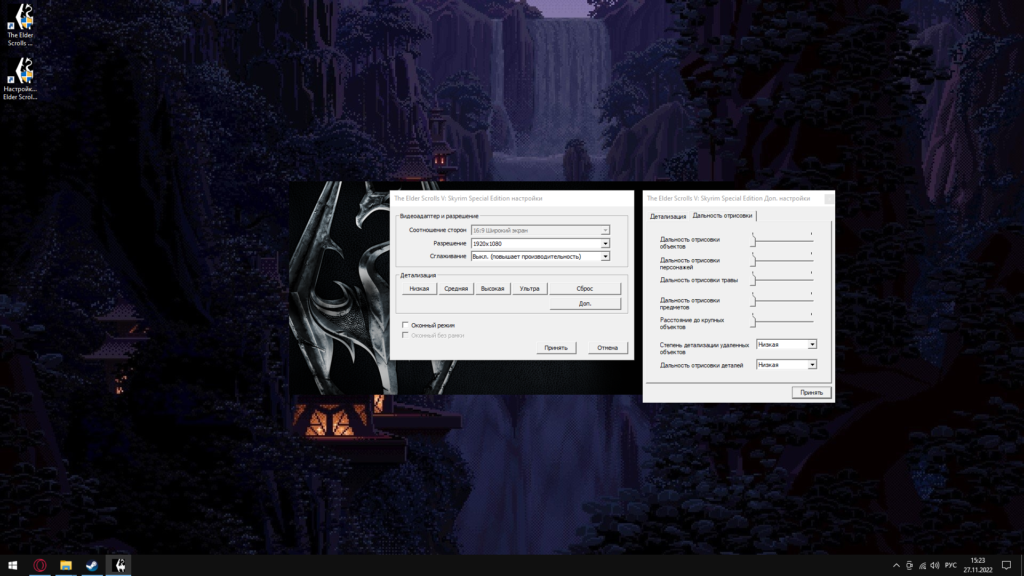Set detail preset to Высокая
Viewport: 1024px width, 576px height.
point(493,289)
